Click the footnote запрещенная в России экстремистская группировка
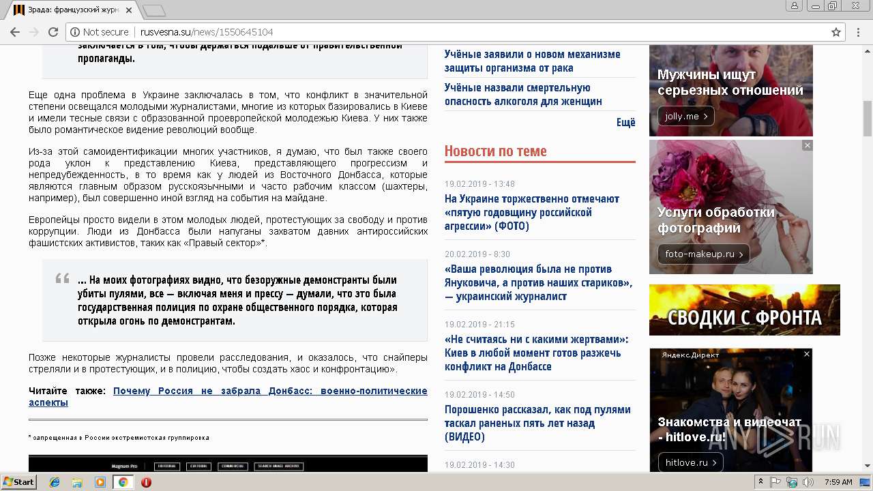This screenshot has width=873, height=491. coord(119,437)
